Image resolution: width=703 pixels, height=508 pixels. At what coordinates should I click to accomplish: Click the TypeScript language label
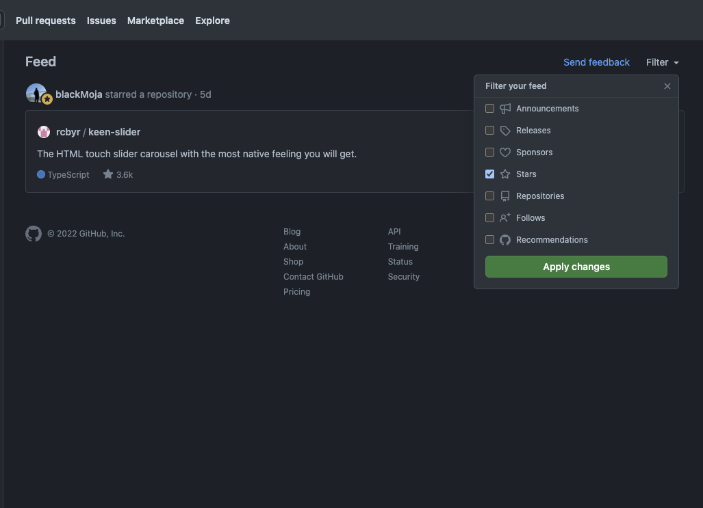click(x=68, y=175)
